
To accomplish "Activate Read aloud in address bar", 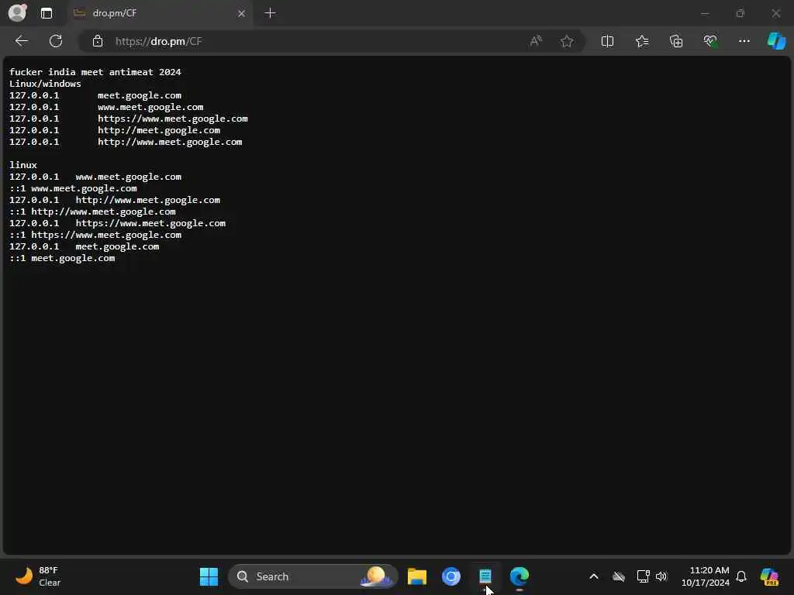I will (536, 41).
